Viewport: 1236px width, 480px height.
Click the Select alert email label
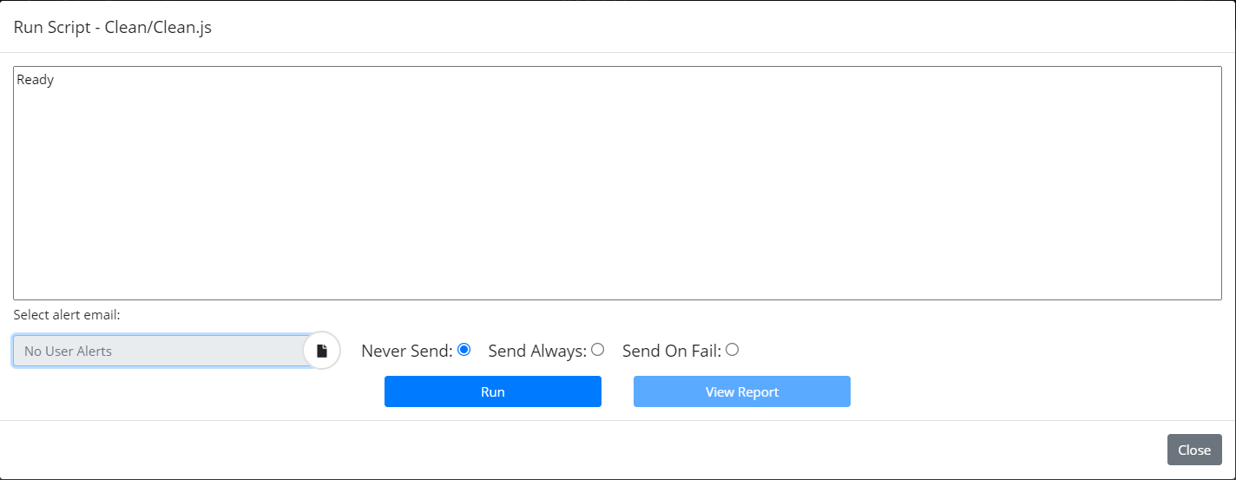(x=67, y=315)
